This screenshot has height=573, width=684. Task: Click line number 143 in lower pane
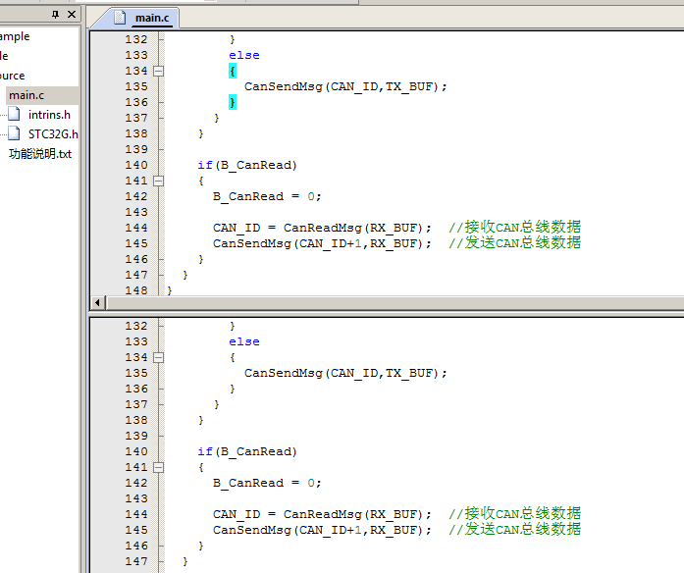tap(136, 498)
